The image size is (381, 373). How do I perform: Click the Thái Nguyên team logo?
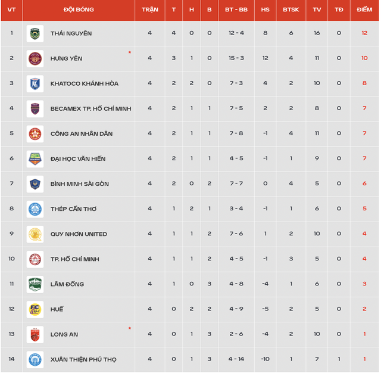pyautogui.click(x=35, y=33)
